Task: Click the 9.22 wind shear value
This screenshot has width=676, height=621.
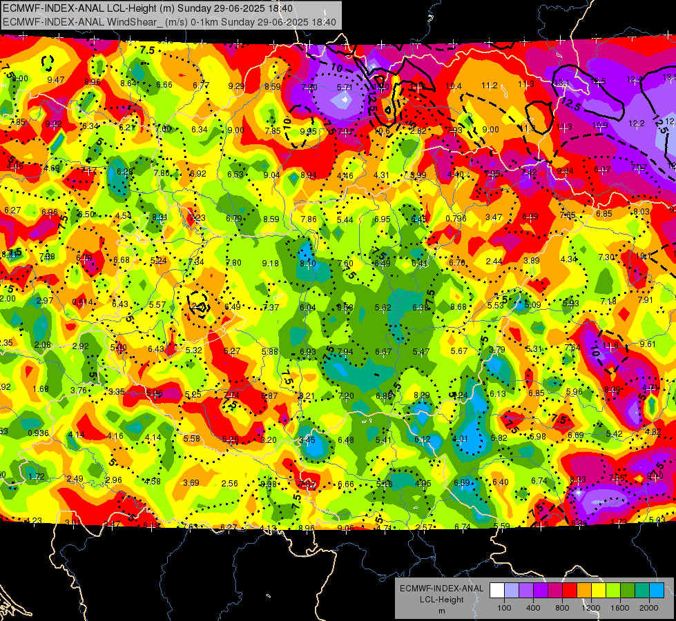Action: point(53,124)
